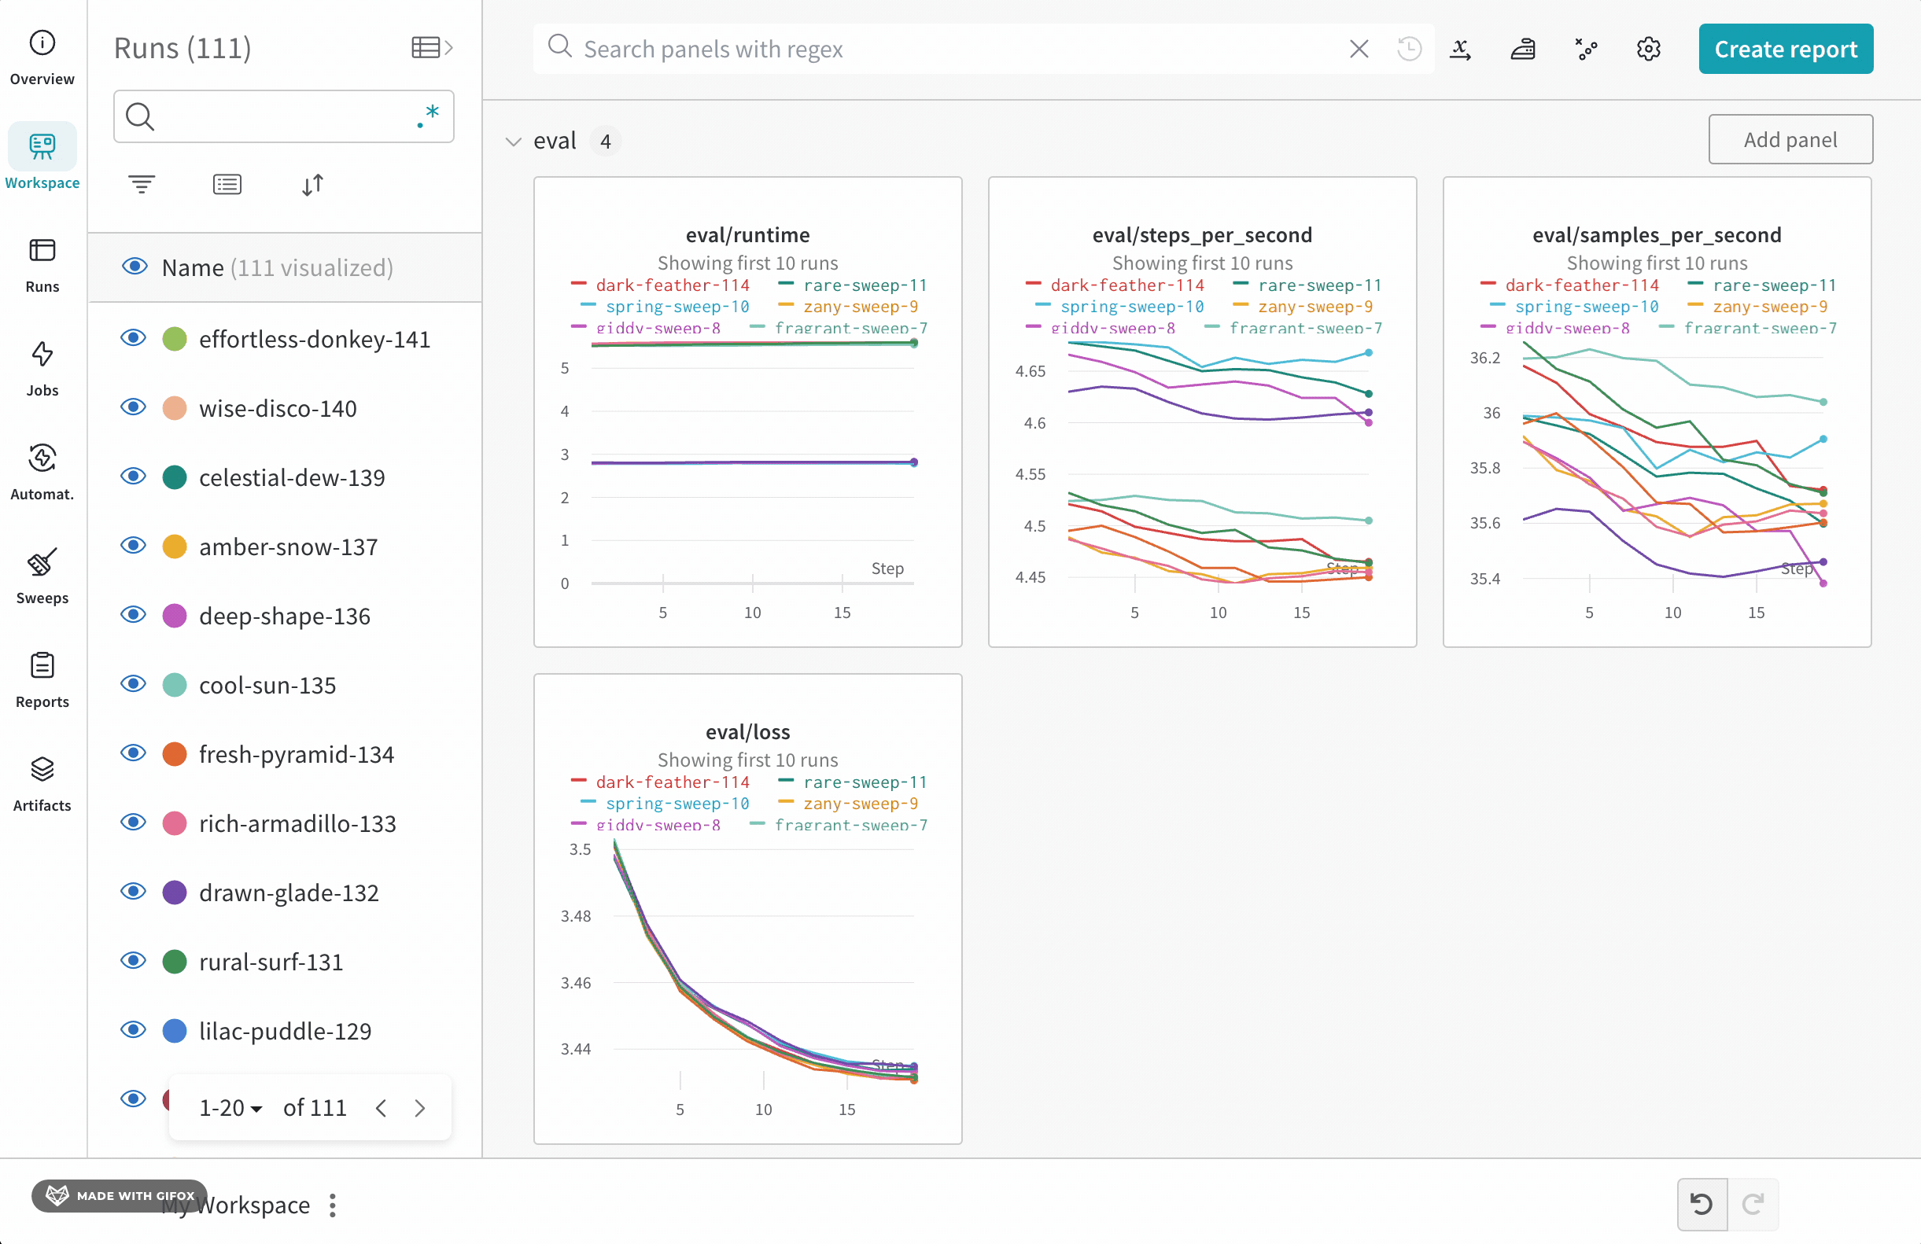The width and height of the screenshot is (1921, 1244).
Task: Collapse the eval section
Action: pos(514,142)
